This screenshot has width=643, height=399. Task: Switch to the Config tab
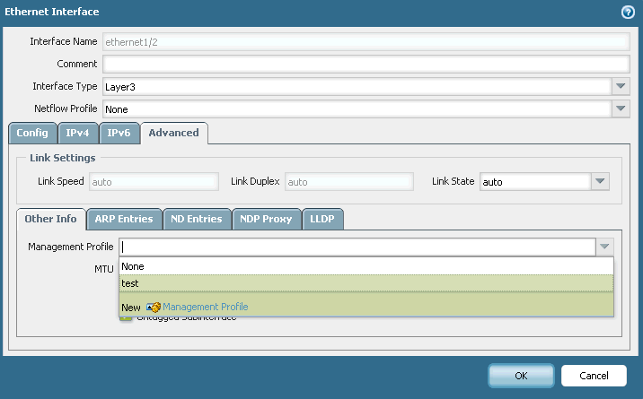[x=32, y=133]
